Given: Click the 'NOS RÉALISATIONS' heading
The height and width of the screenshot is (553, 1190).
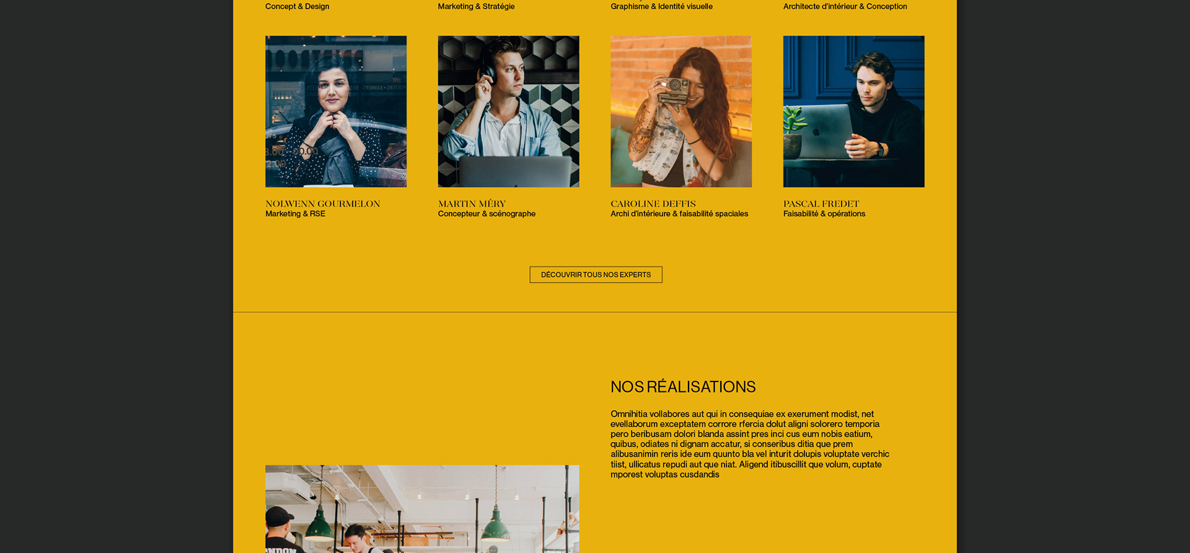Looking at the screenshot, I should [683, 387].
